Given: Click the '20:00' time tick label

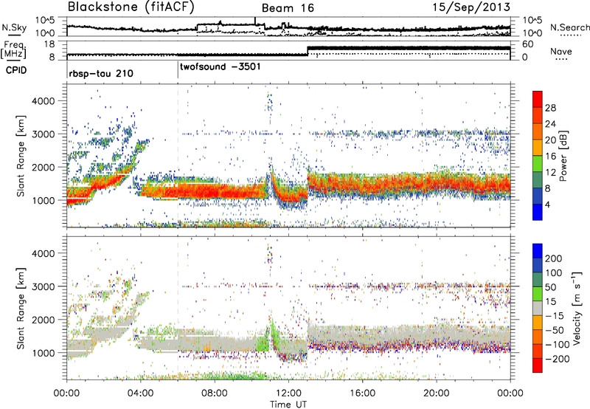Looking at the screenshot, I should click(x=436, y=393).
